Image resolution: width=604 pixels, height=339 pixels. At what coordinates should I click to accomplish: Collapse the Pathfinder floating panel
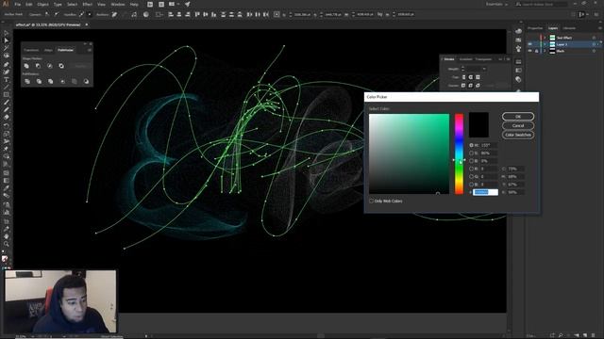[x=86, y=44]
